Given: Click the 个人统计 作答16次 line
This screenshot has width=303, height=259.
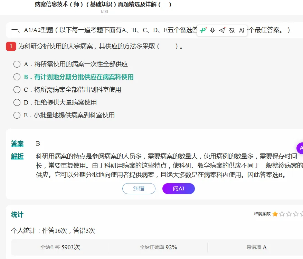Looking at the screenshot, I should tap(53, 231).
